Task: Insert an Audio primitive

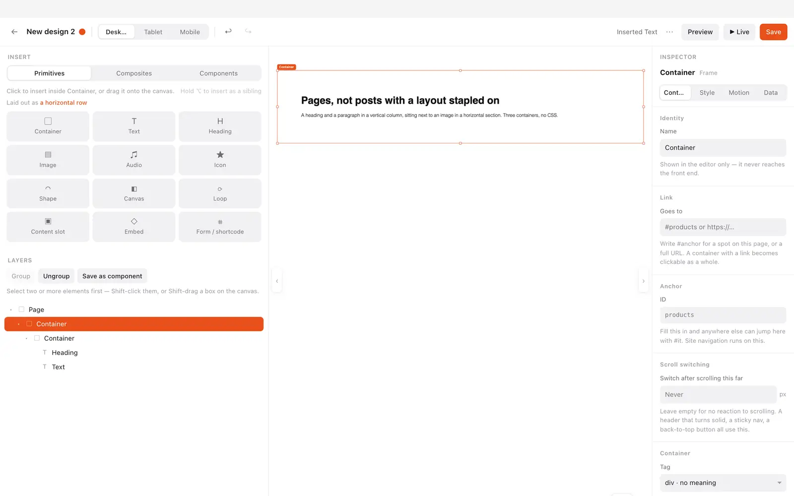Action: click(134, 160)
